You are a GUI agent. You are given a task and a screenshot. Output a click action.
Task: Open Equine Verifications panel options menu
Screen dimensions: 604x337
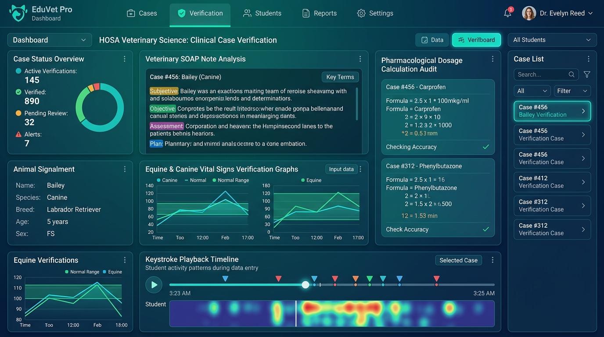pyautogui.click(x=125, y=260)
